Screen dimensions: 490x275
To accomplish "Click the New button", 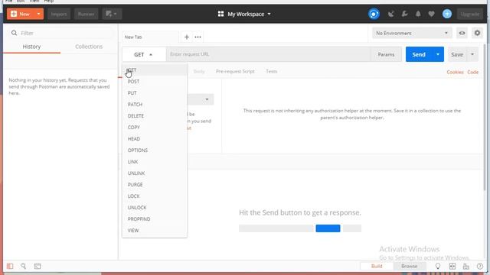I will [21, 14].
